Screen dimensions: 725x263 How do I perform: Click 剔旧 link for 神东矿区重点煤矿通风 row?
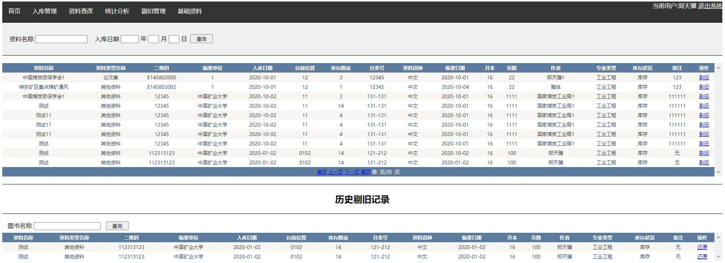(704, 87)
